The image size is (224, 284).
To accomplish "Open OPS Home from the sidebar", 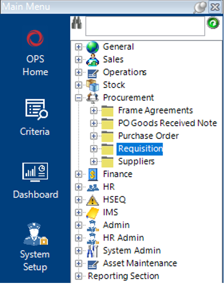I will (35, 53).
